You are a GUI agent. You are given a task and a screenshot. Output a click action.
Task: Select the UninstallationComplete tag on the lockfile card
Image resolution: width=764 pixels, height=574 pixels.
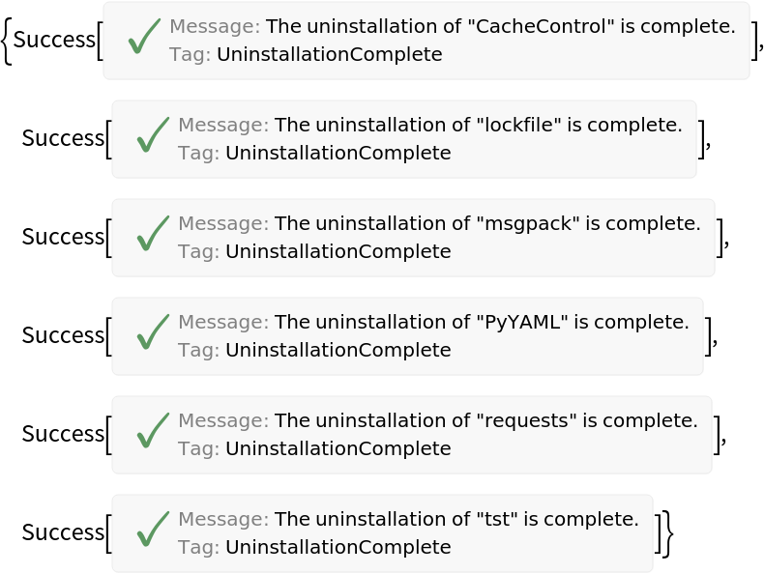(338, 154)
